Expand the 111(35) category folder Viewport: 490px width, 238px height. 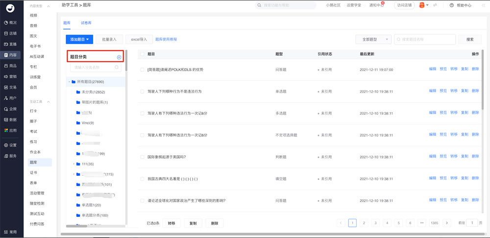coord(74,164)
